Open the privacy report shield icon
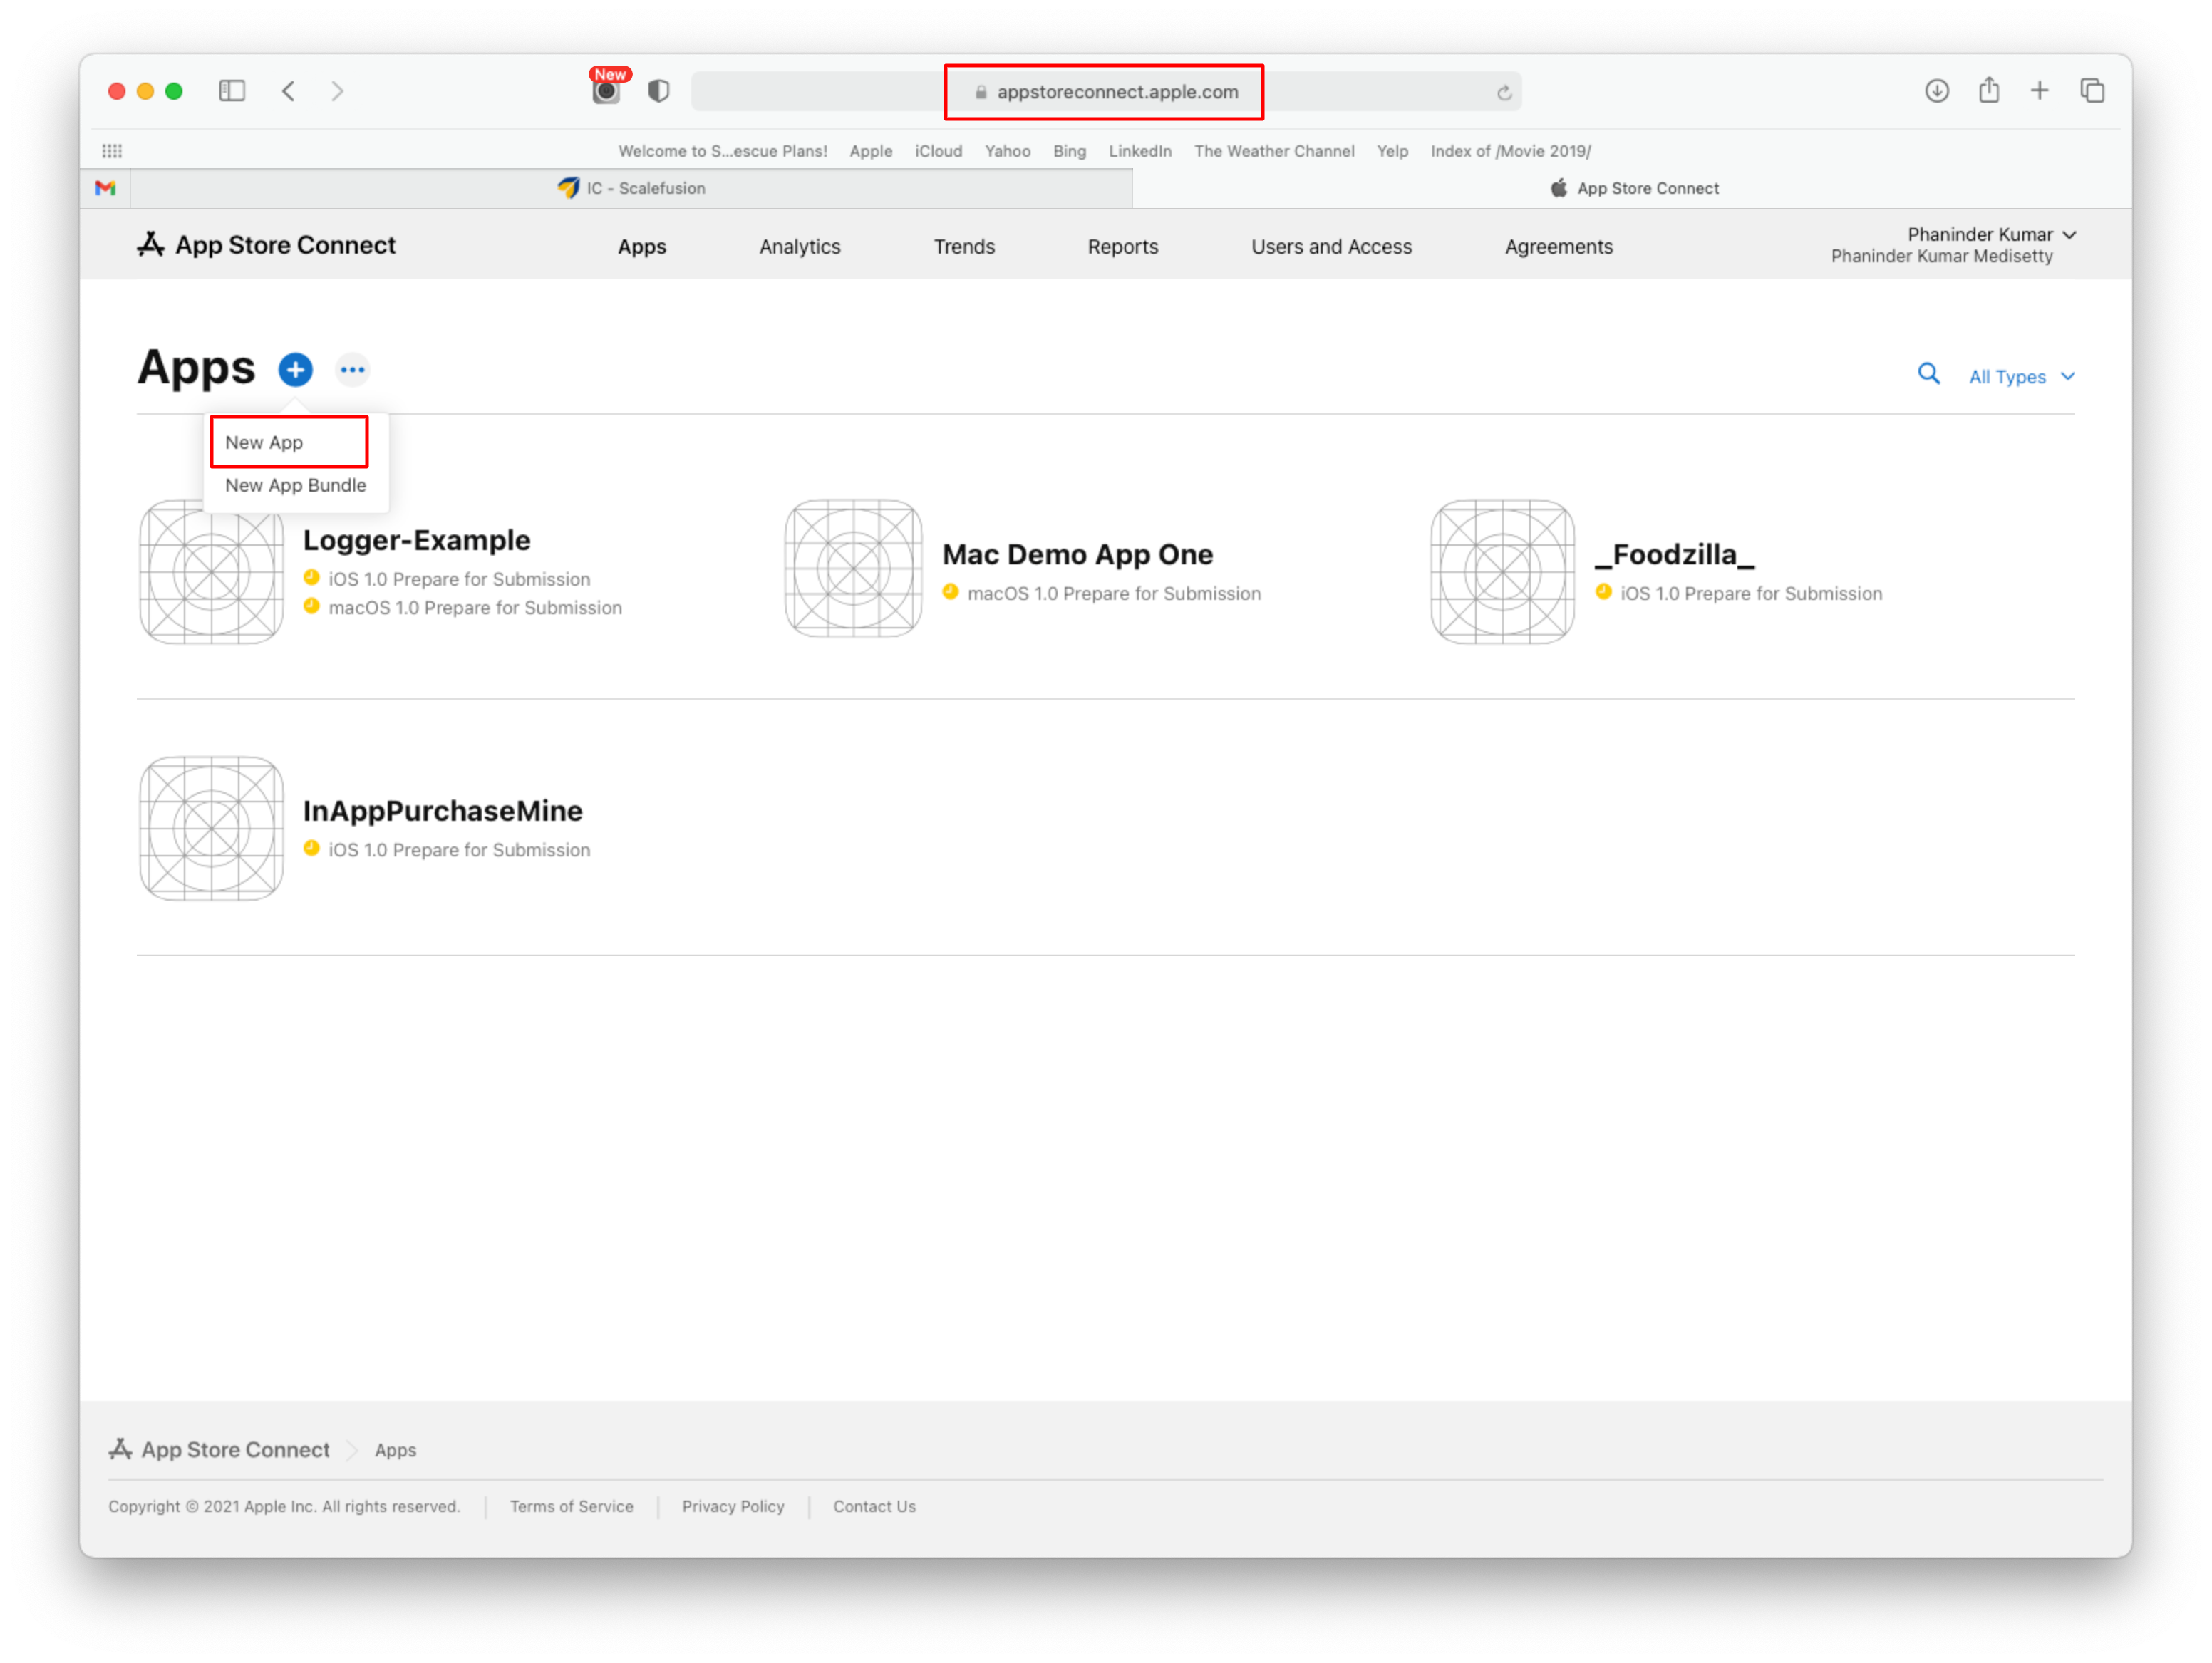Viewport: 2212px width, 1663px height. pos(658,91)
